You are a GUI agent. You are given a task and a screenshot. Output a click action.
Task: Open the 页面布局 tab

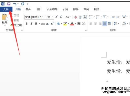(x=52, y=9)
